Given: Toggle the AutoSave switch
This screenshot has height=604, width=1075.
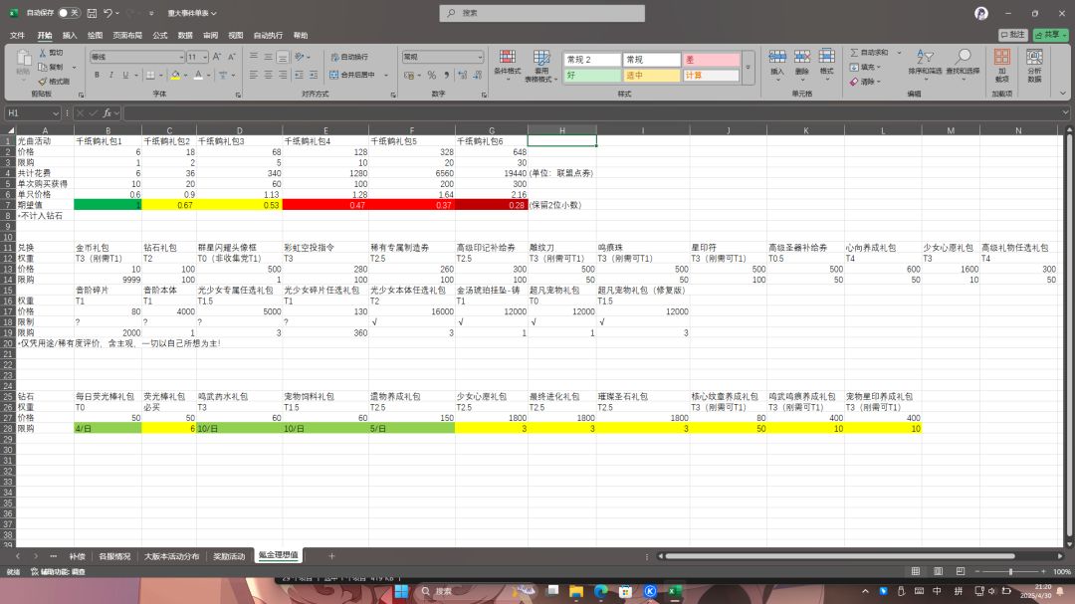Looking at the screenshot, I should (x=68, y=13).
